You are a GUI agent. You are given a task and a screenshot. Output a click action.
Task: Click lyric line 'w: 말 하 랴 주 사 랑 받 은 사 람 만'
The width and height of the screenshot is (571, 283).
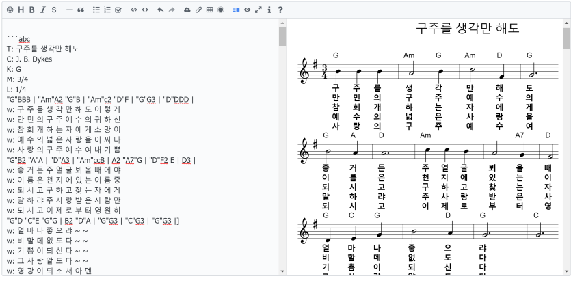tap(64, 200)
